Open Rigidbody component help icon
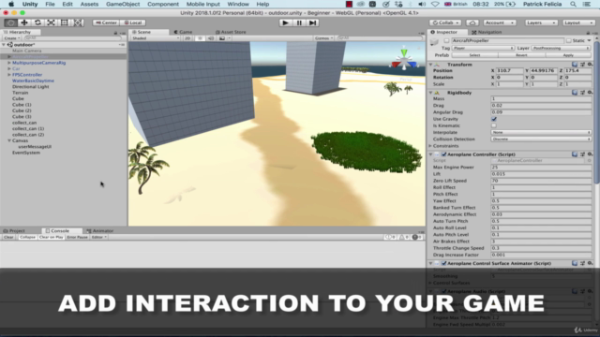 pos(575,93)
